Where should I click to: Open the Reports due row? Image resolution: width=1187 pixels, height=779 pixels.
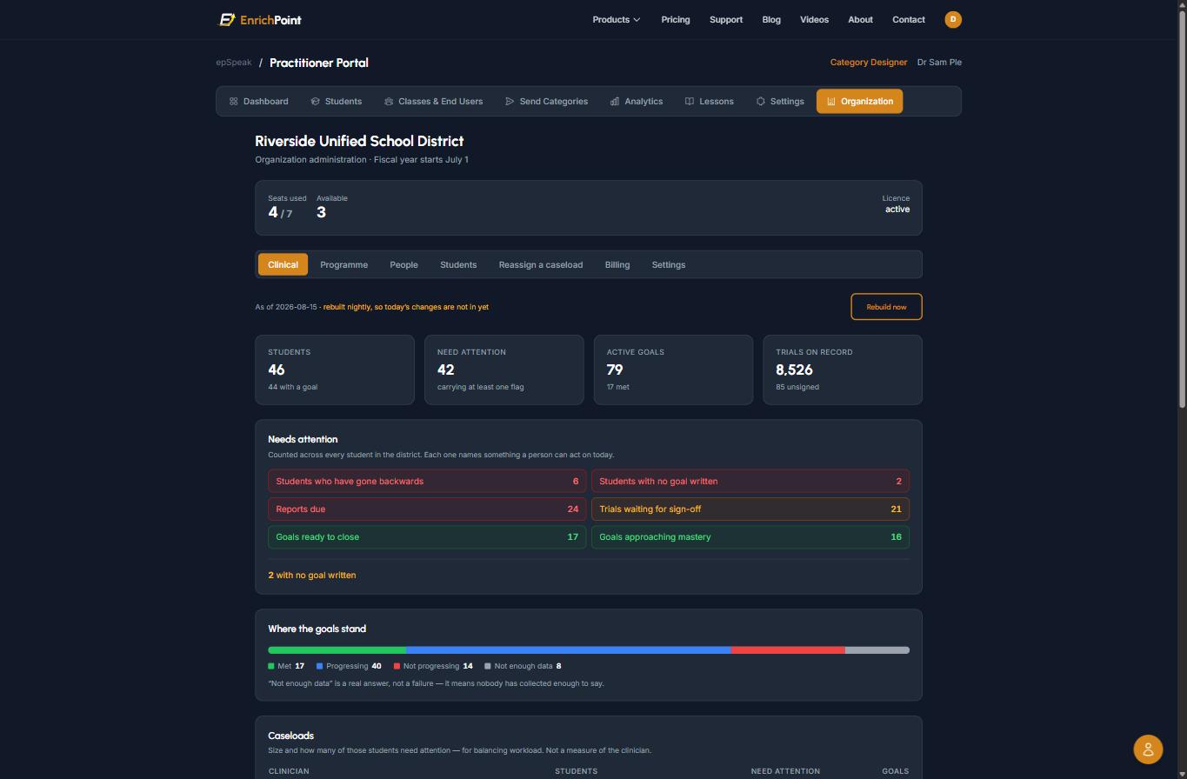(427, 509)
